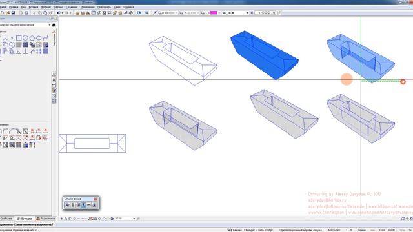
Task: Click the Undo arrow icon
Action: pyautogui.click(x=59, y=13)
